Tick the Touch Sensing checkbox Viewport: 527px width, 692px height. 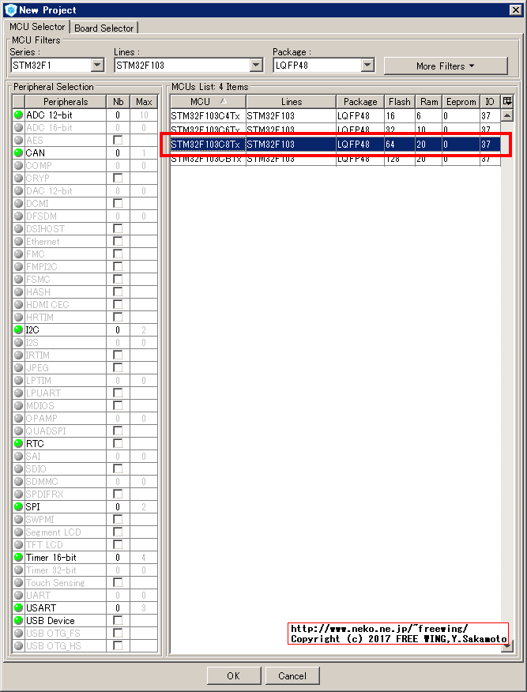[x=118, y=582]
